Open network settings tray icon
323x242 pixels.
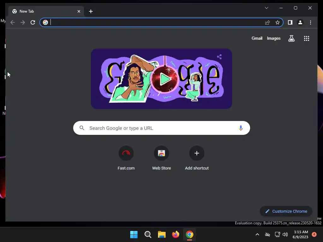(x=277, y=234)
